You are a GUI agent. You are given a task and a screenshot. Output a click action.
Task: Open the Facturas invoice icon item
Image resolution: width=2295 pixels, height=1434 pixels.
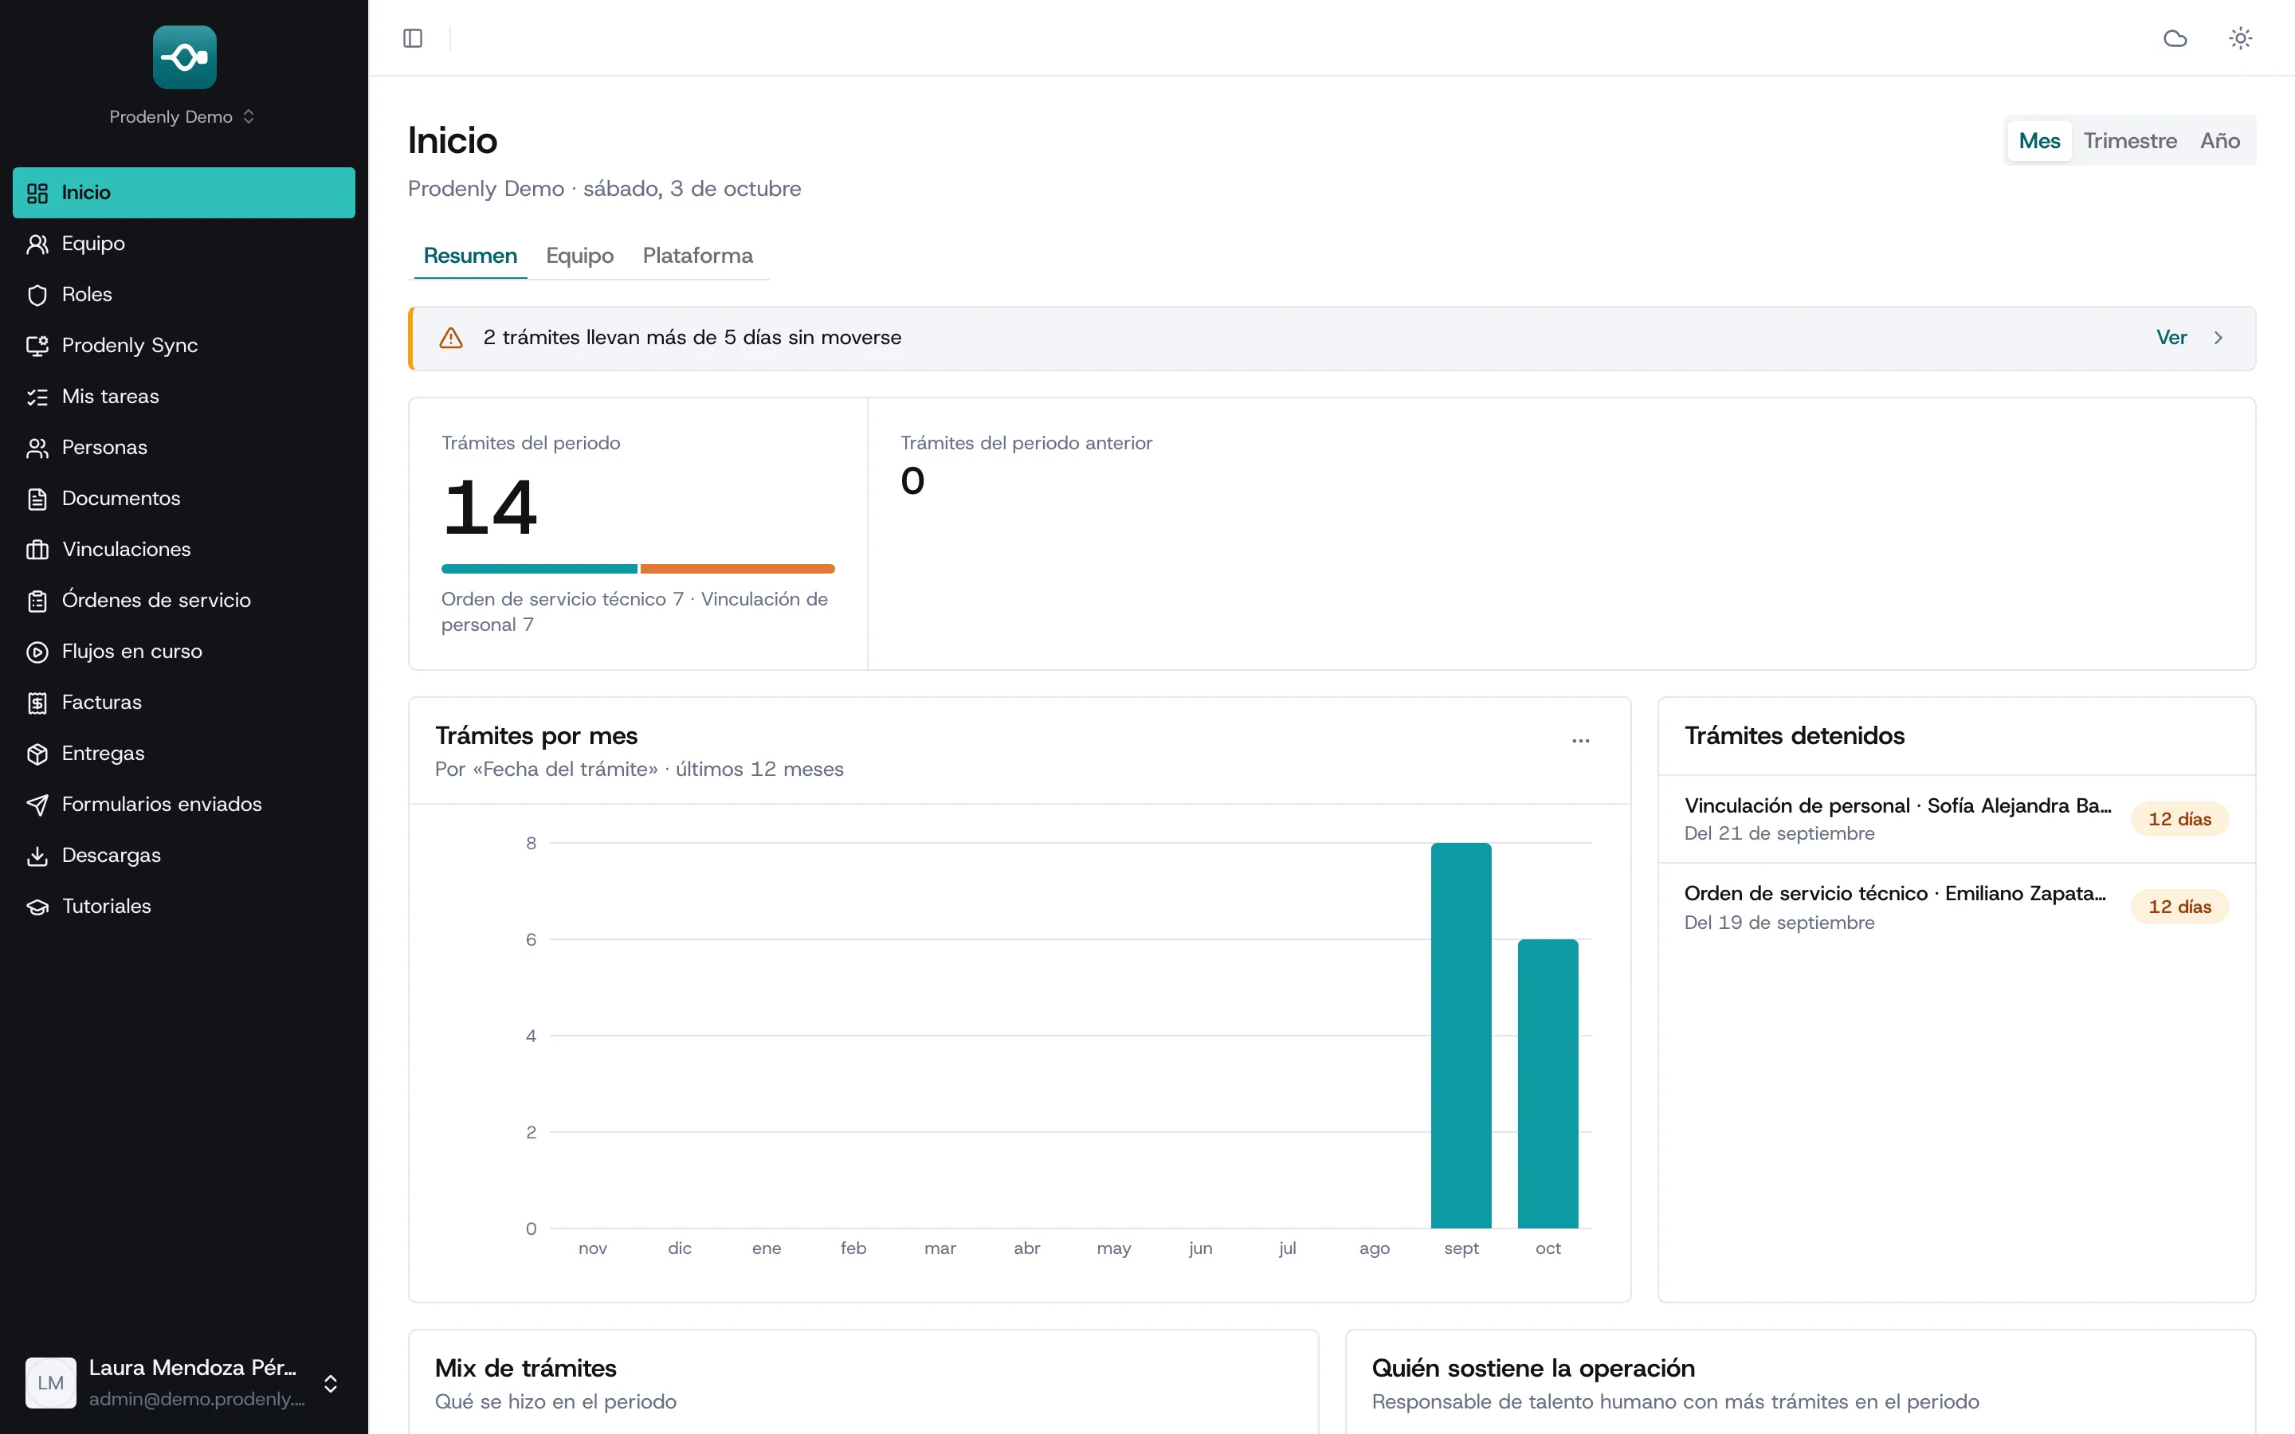(x=37, y=703)
